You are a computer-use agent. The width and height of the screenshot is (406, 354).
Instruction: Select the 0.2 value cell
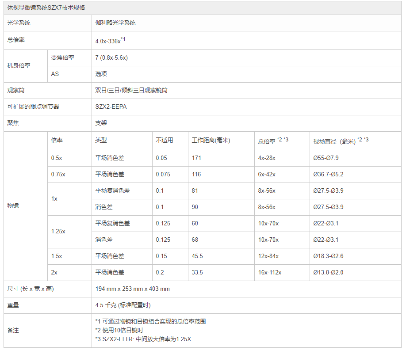[x=160, y=273]
